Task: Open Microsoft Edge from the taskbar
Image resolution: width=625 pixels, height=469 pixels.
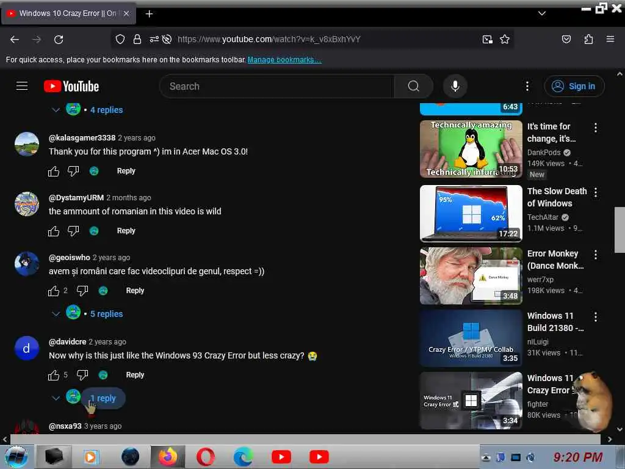Action: [243, 457]
